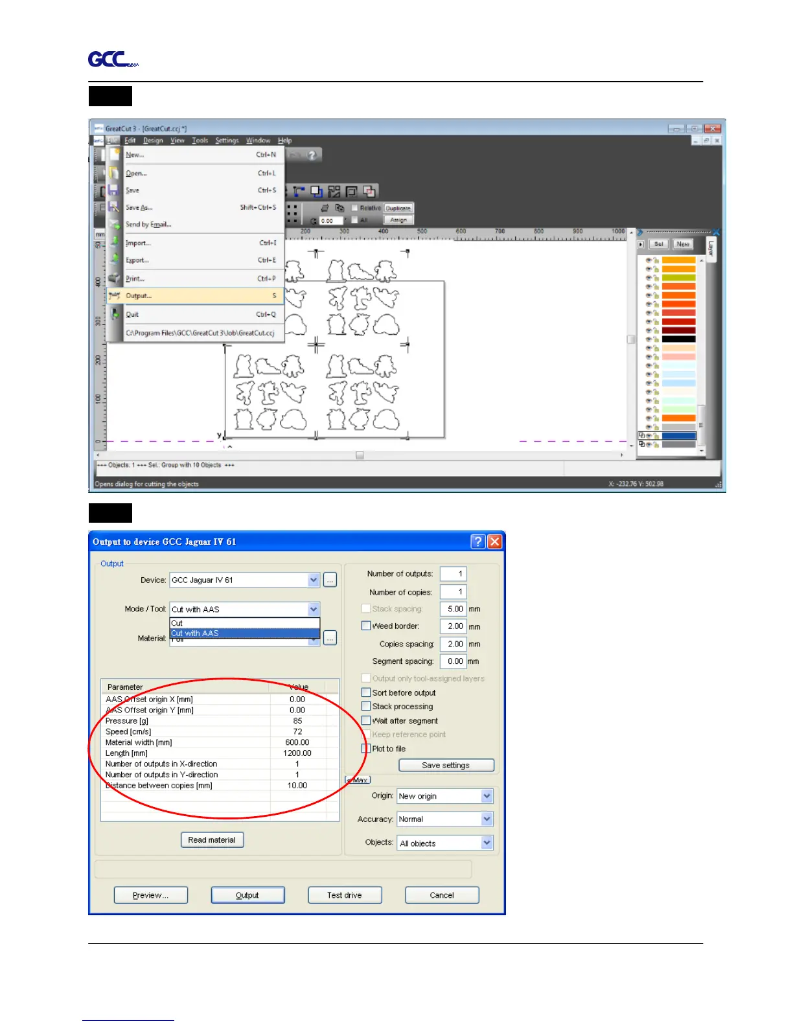Click the GreatCut app icon left of File menu
The image size is (793, 1026).
(x=98, y=141)
